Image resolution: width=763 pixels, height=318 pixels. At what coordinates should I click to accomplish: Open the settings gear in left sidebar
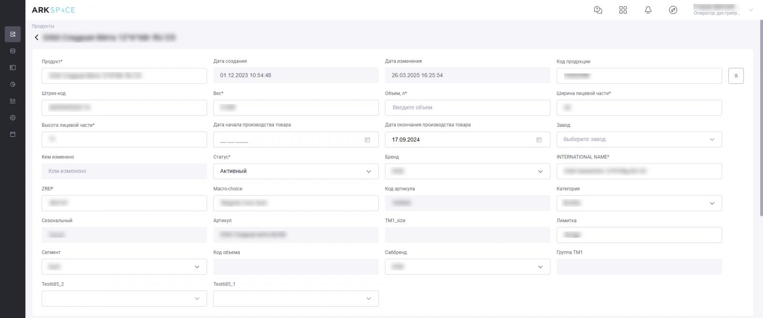coord(13,118)
